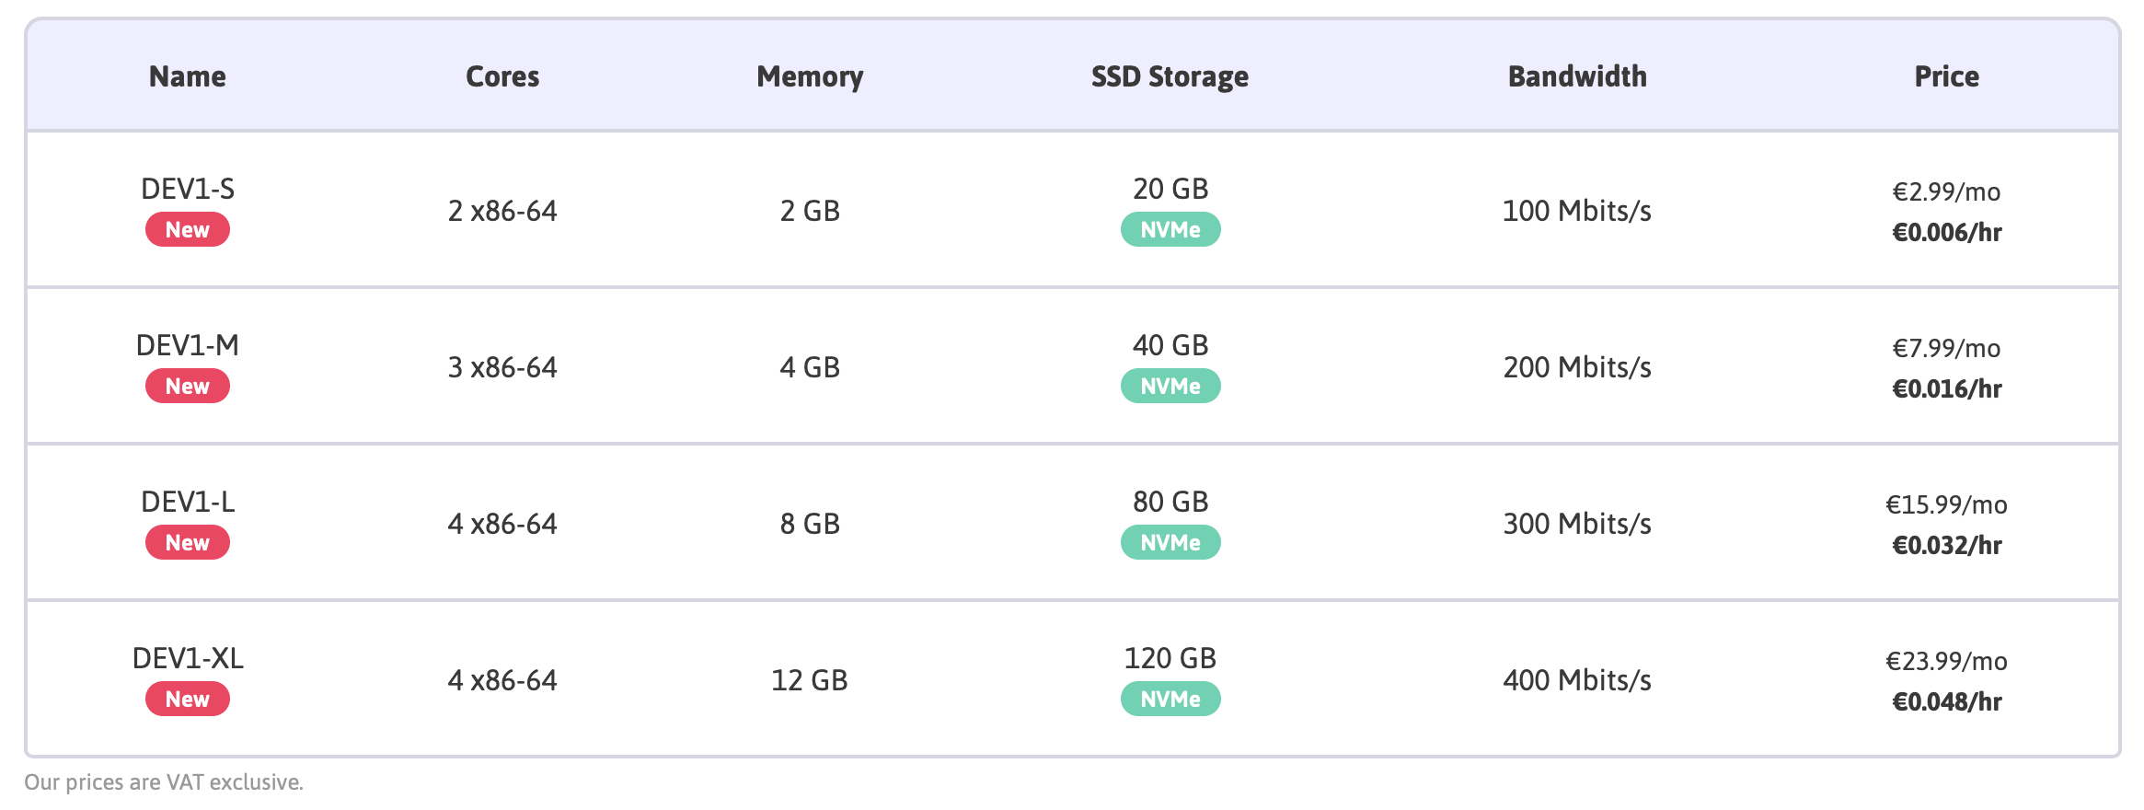The width and height of the screenshot is (2144, 810).
Task: Click the €0.032/hr hourly price
Action: 1946,546
